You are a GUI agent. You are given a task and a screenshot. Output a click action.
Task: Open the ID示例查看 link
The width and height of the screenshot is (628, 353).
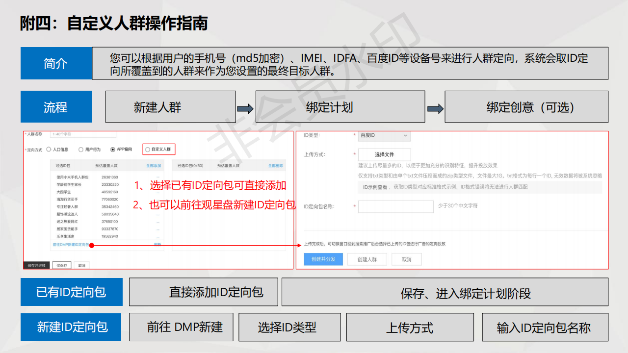tap(375, 187)
